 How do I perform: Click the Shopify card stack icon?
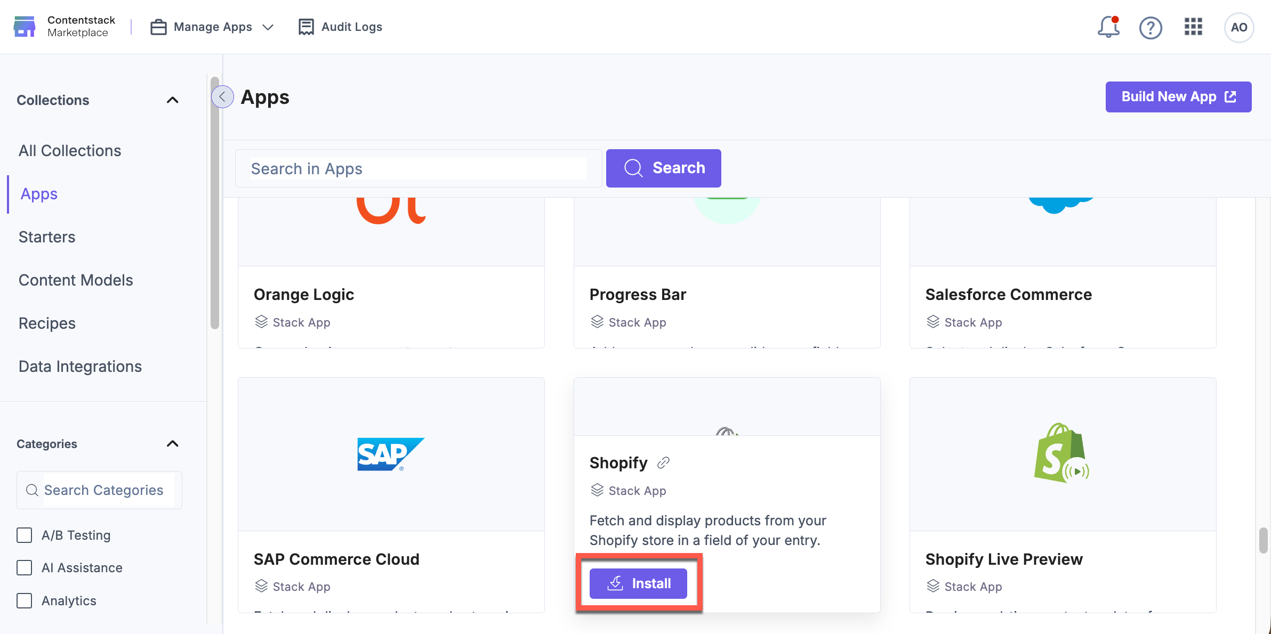[597, 490]
